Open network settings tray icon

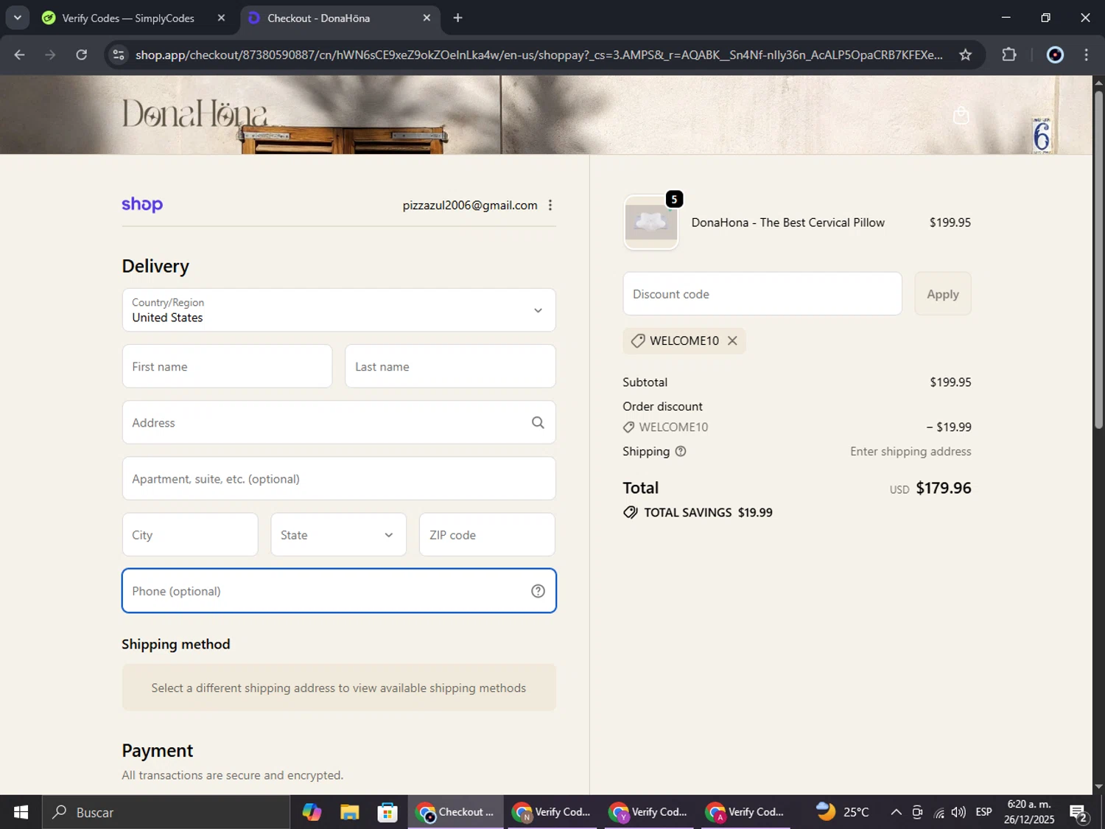pos(939,813)
